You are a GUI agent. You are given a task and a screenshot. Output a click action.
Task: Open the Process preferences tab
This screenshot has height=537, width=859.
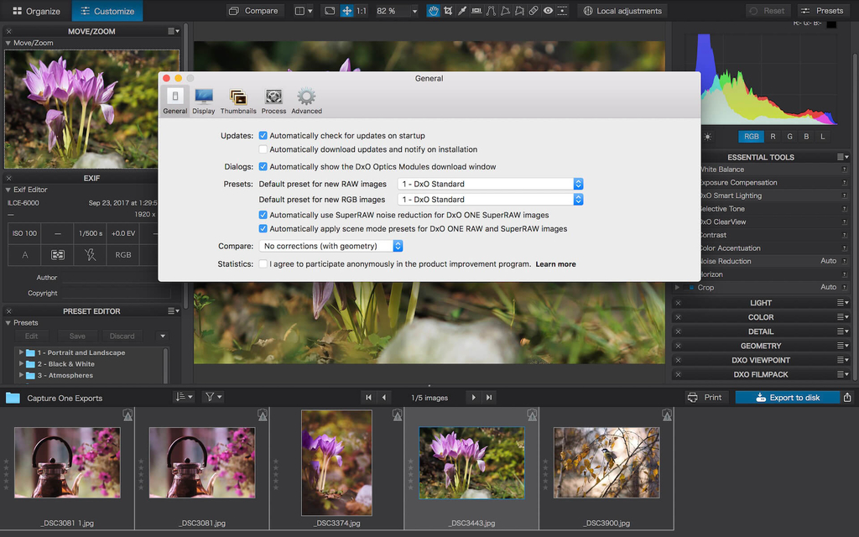click(x=273, y=101)
